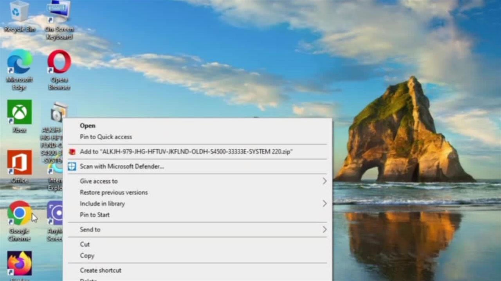Expand the Give access to submenu arrow
This screenshot has width=501, height=281.
pyautogui.click(x=324, y=181)
